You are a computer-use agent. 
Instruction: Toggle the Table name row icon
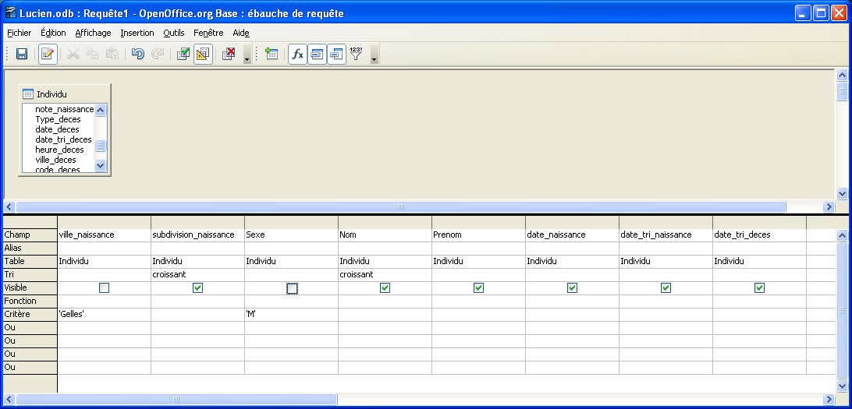[x=317, y=55]
